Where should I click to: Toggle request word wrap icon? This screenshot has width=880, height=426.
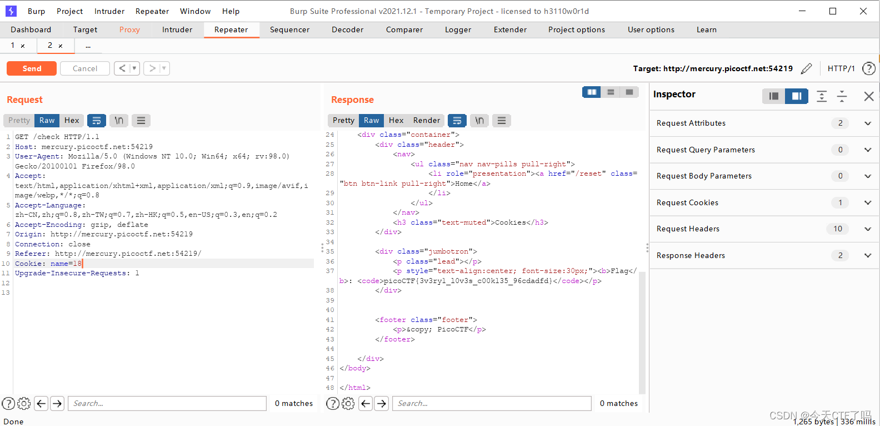97,120
